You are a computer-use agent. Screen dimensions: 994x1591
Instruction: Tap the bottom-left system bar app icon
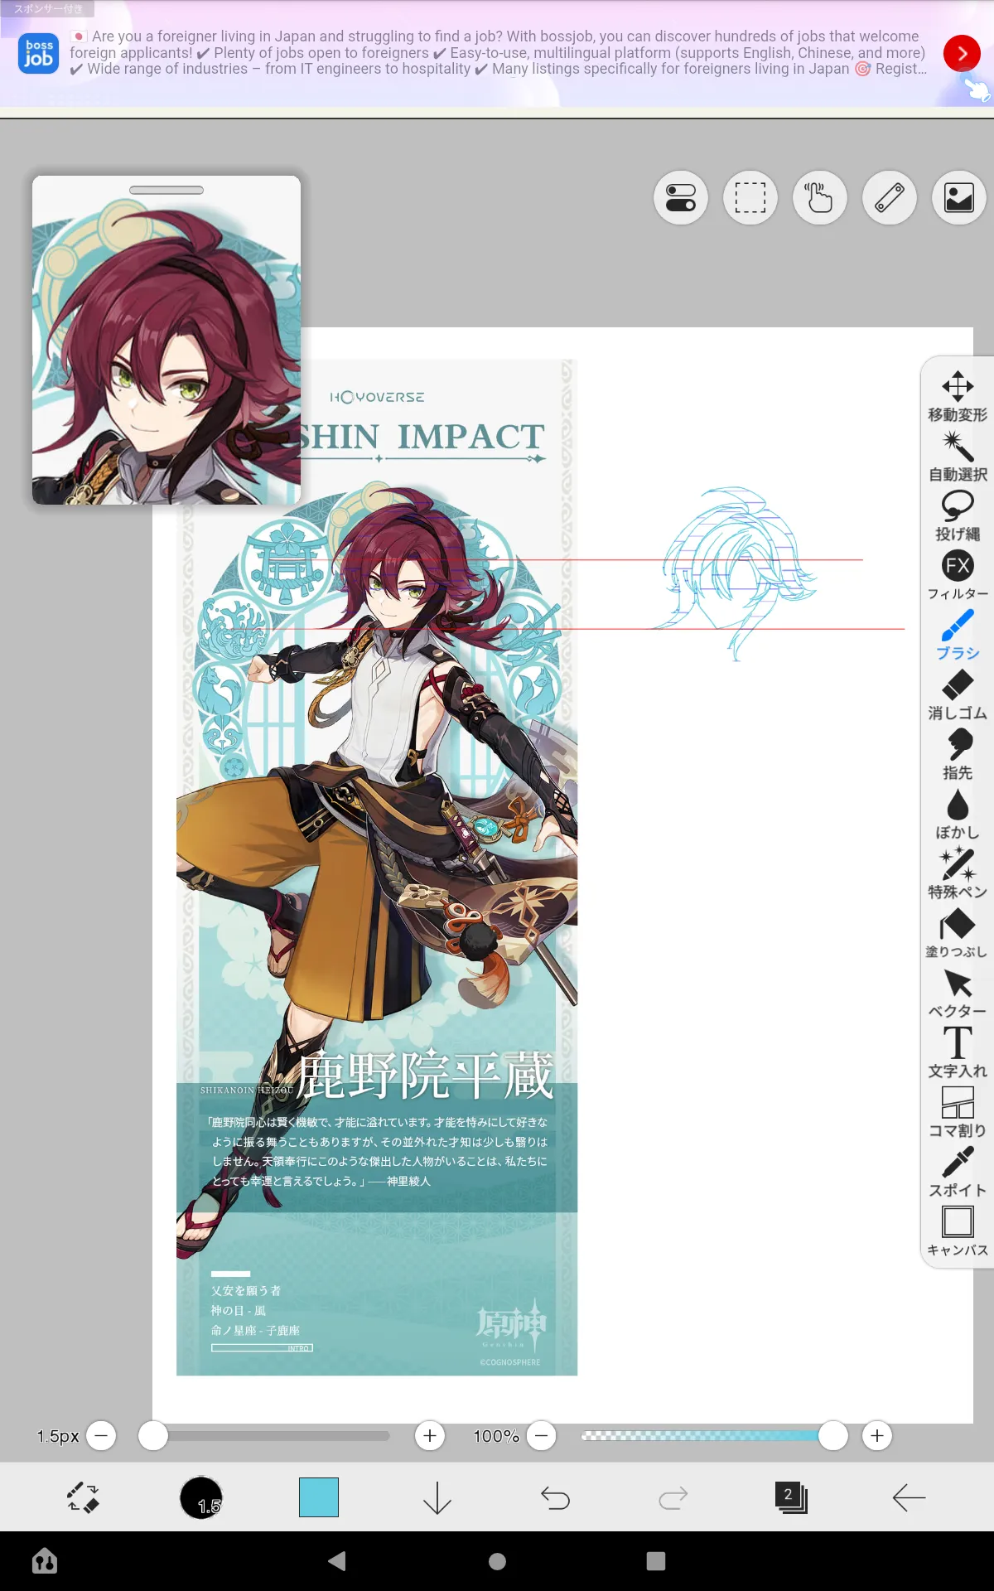click(x=45, y=1561)
